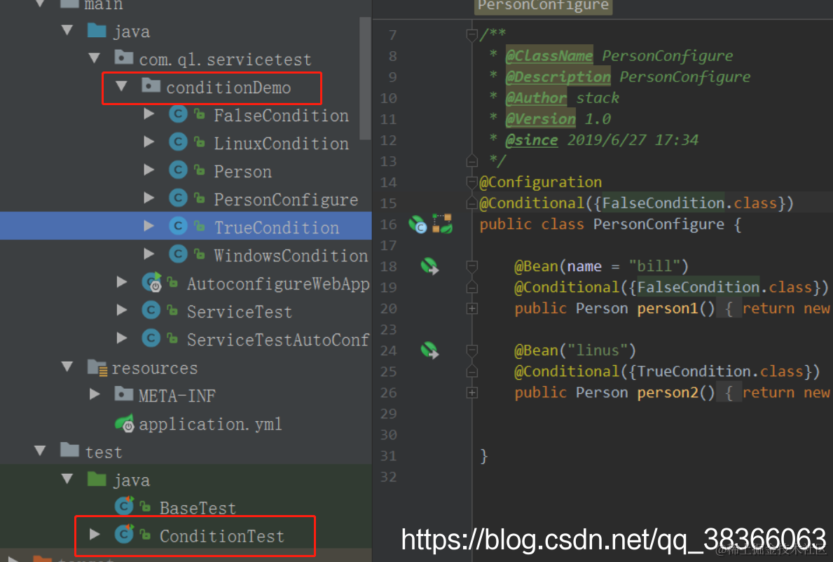The image size is (833, 562).
Task: Expand folded person2 method on line 26
Action: point(471,392)
